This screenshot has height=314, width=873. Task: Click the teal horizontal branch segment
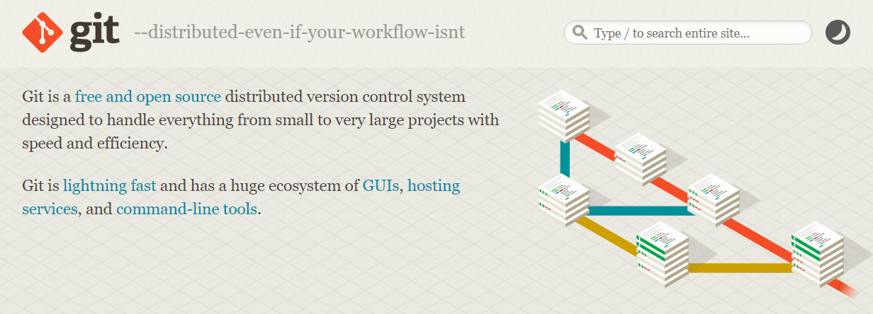(638, 210)
